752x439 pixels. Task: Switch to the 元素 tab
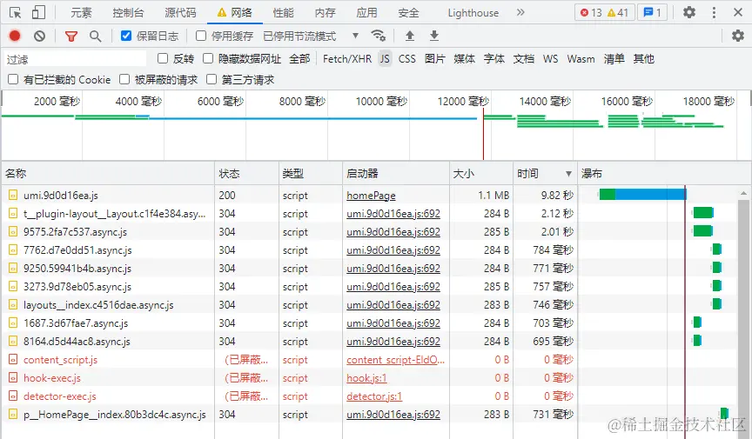[x=81, y=13]
